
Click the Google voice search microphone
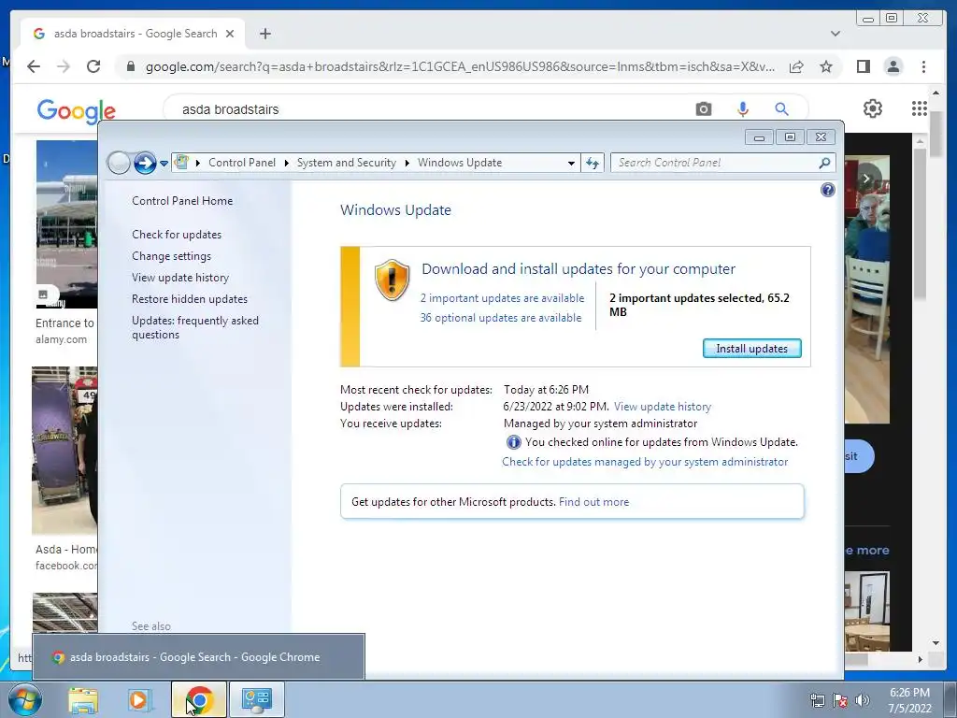[742, 109]
